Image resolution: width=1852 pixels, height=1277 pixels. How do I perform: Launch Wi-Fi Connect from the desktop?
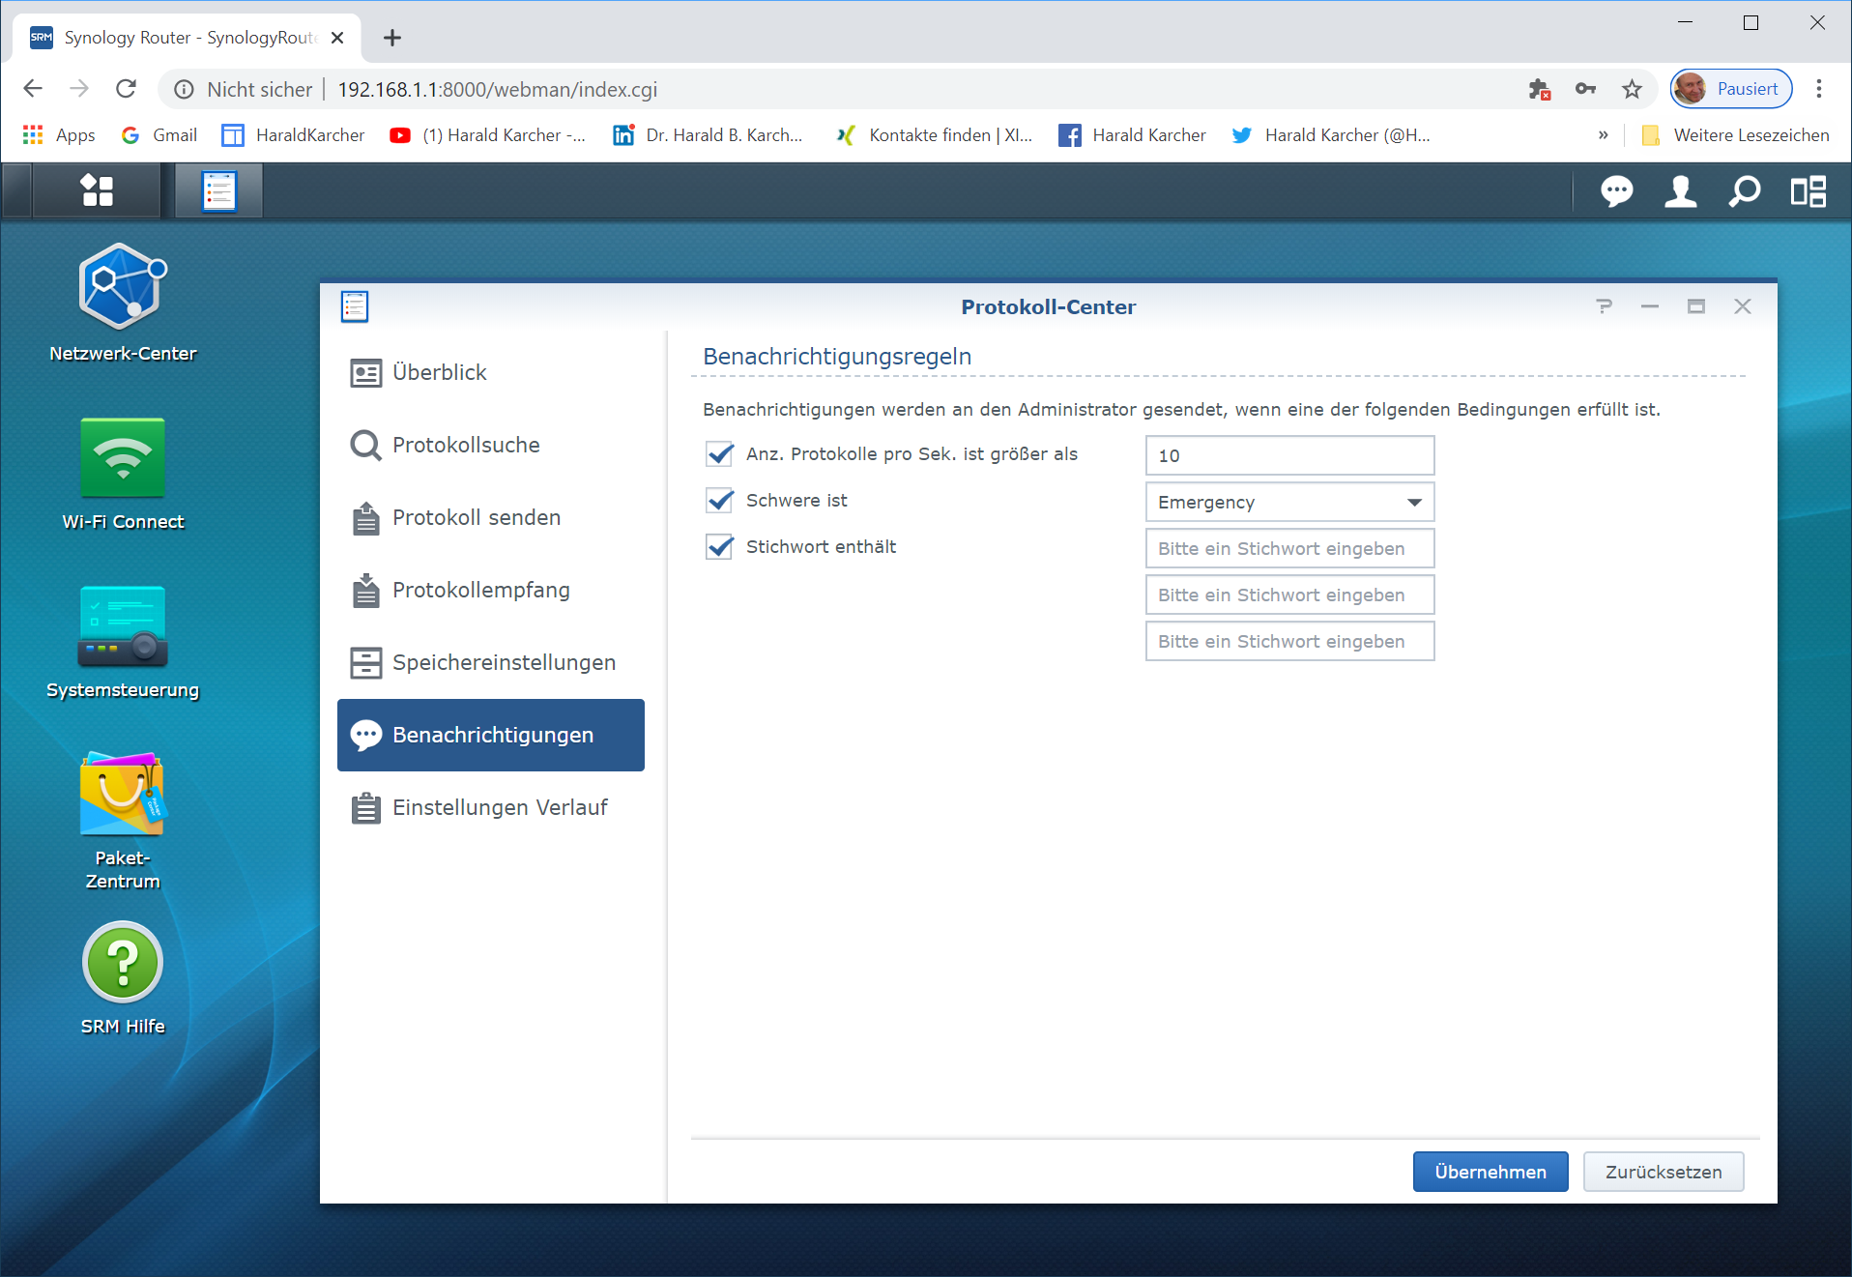click(123, 457)
